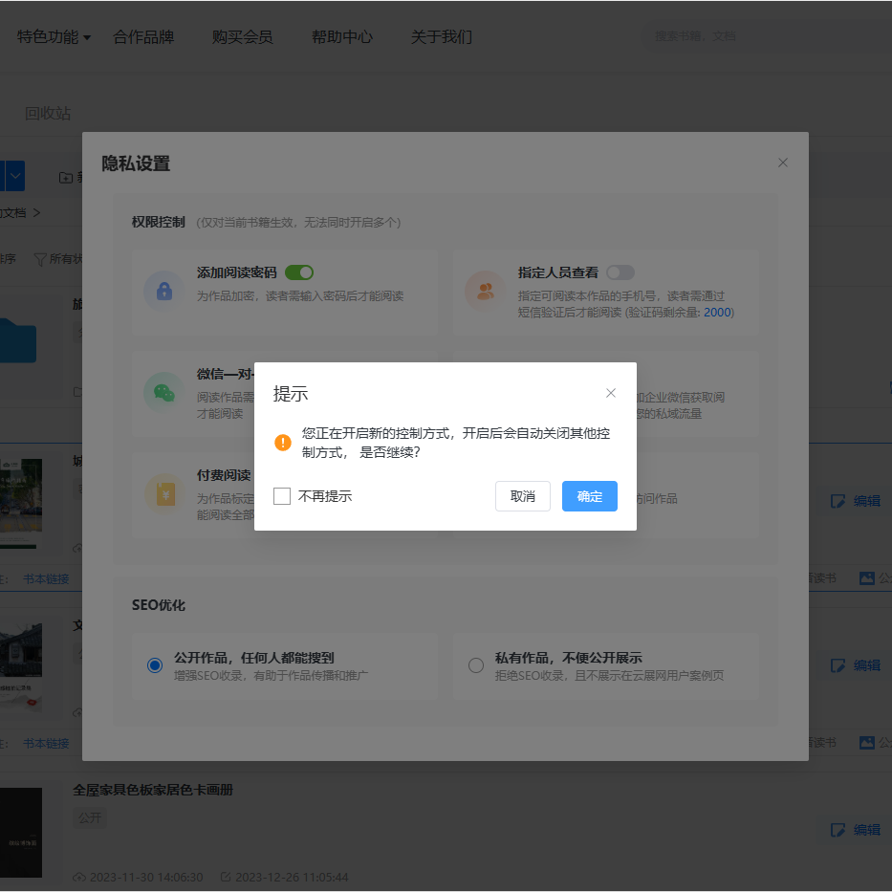Click the 确定 button
Viewport: 892px width, 892px height.
(x=589, y=496)
